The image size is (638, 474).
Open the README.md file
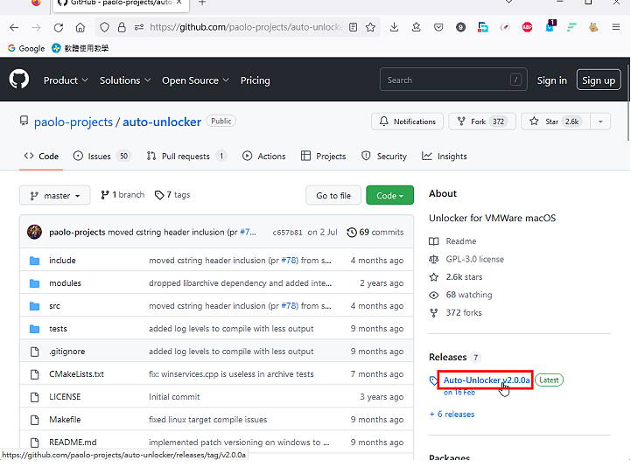[x=73, y=443]
